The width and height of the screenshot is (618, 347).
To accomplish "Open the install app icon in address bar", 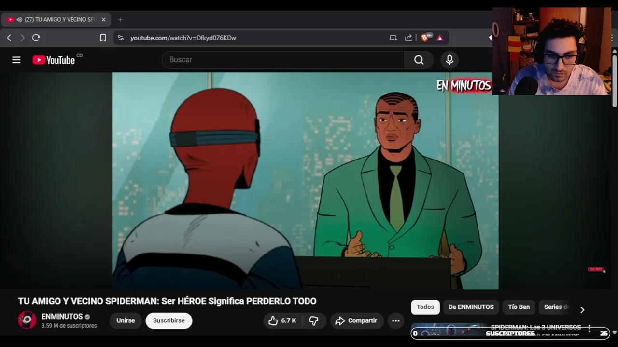I will point(393,38).
